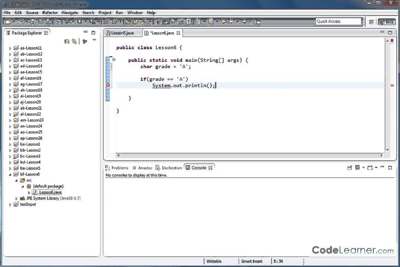This screenshot has height=267, width=400.
Task: Select the testInput project
Action: click(28, 204)
